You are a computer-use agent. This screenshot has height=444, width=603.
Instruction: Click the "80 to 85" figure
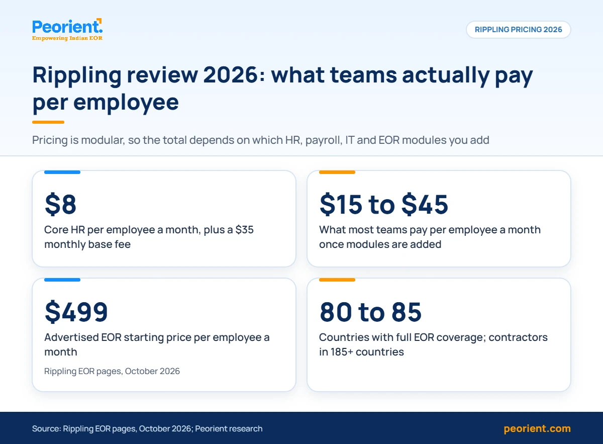pos(370,312)
